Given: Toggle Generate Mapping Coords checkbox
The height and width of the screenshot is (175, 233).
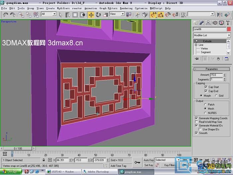Looking at the screenshot, I should click(x=196, y=118).
